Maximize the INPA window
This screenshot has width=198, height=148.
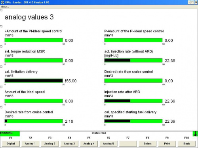(x=192, y=2)
